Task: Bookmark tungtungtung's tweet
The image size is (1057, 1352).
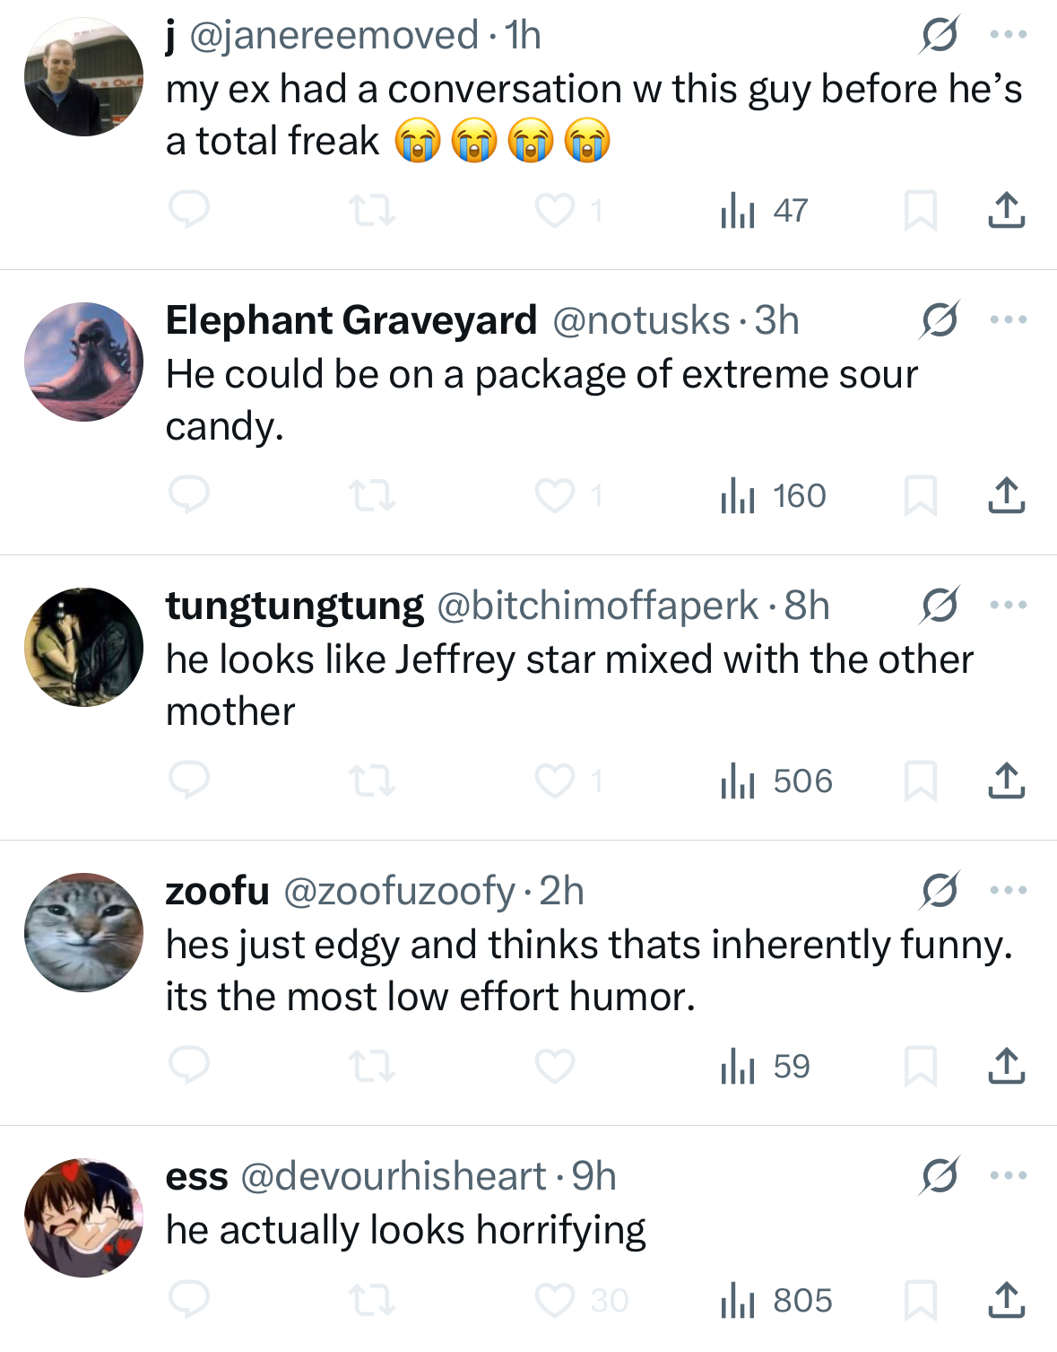Action: tap(920, 781)
